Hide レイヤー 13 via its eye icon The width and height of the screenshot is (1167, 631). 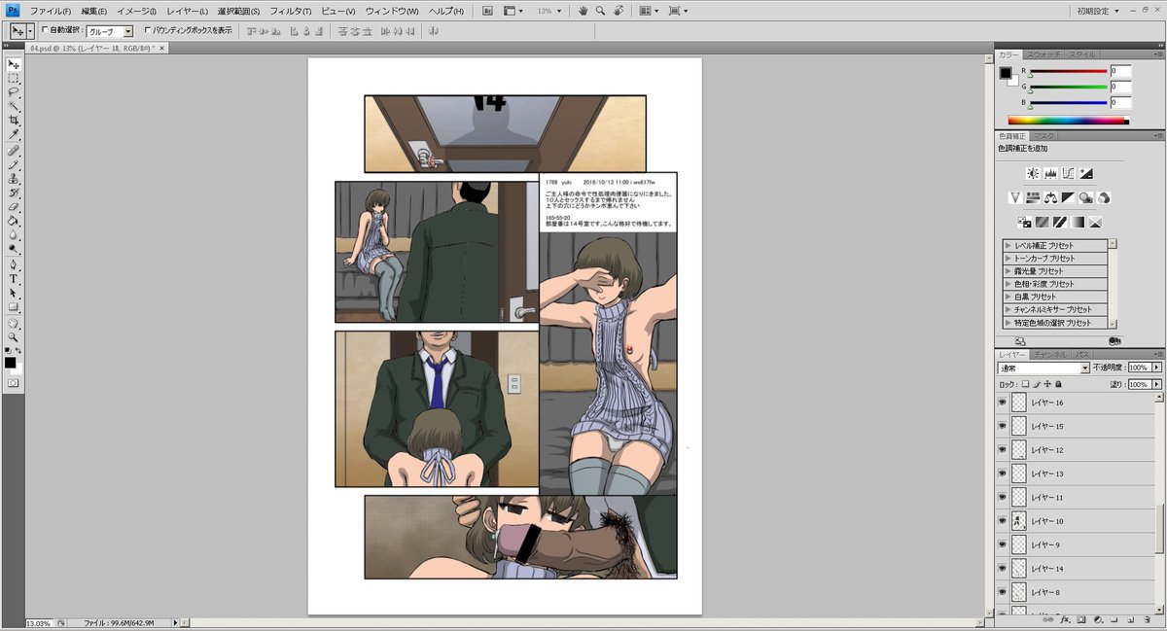point(1003,473)
